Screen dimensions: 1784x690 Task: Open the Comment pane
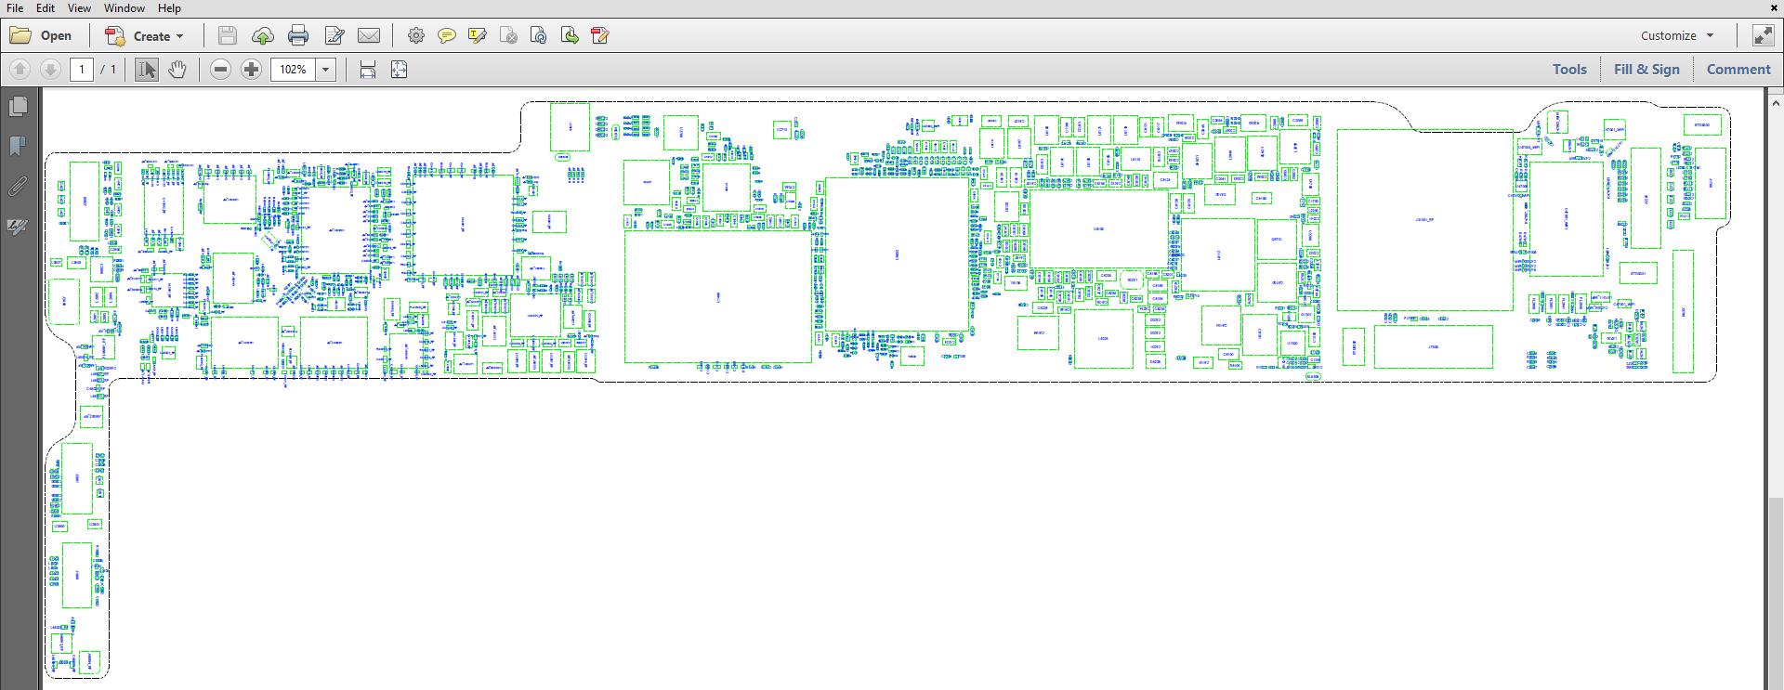pyautogui.click(x=1738, y=70)
